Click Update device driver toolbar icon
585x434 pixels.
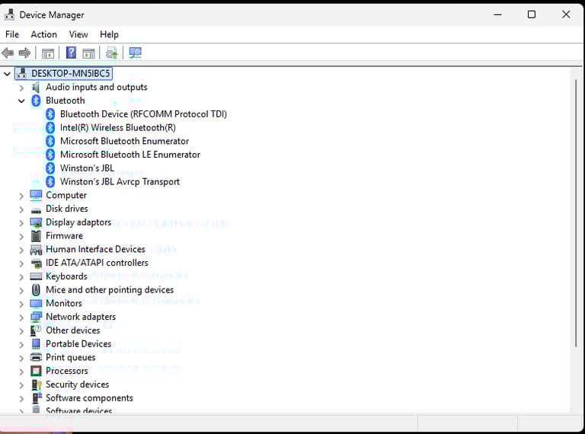(111, 53)
